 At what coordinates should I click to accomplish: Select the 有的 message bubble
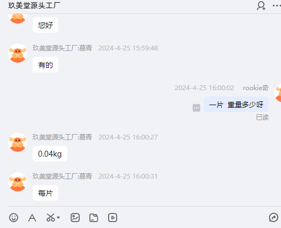click(x=45, y=65)
